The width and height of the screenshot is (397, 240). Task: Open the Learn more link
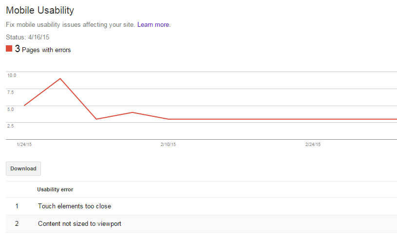[x=153, y=24]
